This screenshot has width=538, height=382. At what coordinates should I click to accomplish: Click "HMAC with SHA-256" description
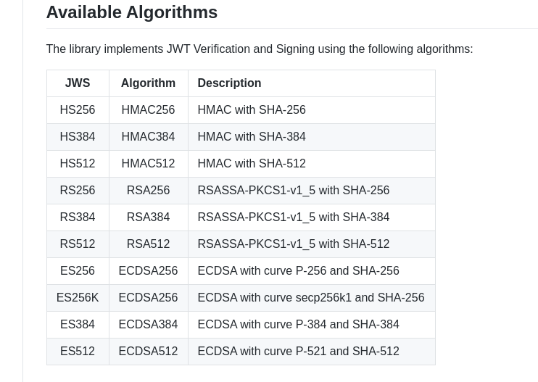coord(252,110)
